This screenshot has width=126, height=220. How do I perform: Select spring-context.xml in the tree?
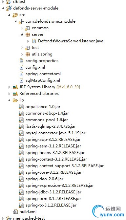(x=43, y=74)
